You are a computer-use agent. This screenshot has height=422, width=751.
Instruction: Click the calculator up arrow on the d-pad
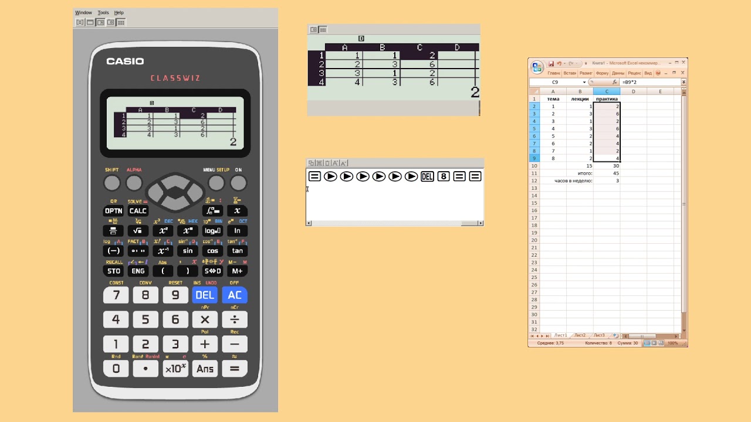[175, 181]
